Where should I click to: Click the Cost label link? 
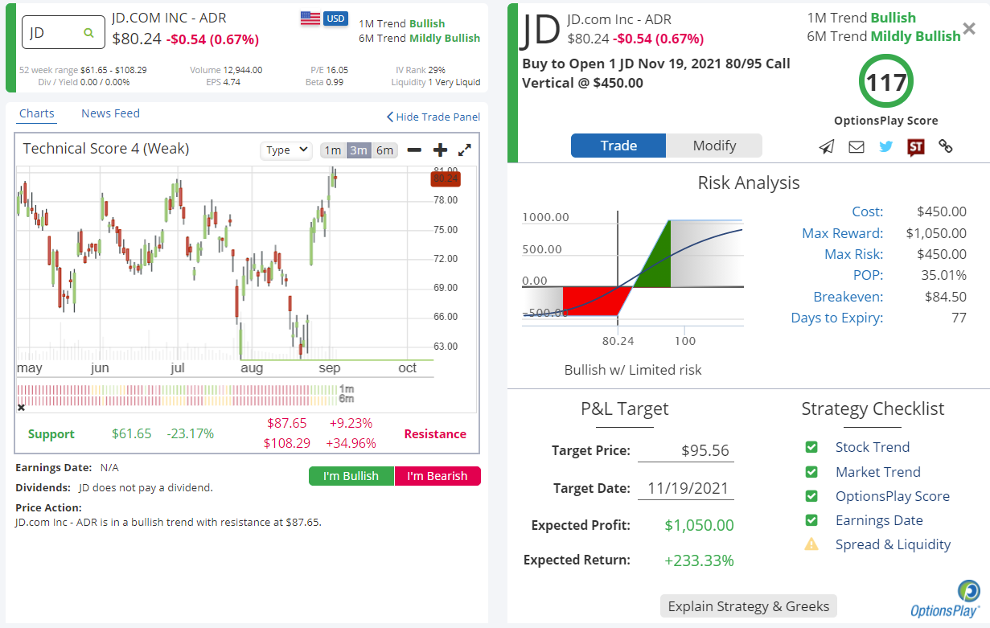868,211
